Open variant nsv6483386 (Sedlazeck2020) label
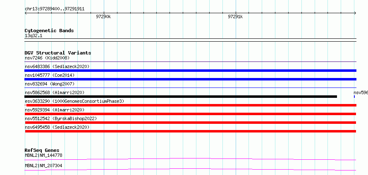This screenshot has height=175, width=368. 57,66
